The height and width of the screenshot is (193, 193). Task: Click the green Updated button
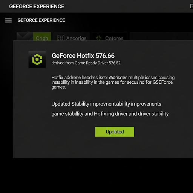pyautogui.click(x=115, y=132)
